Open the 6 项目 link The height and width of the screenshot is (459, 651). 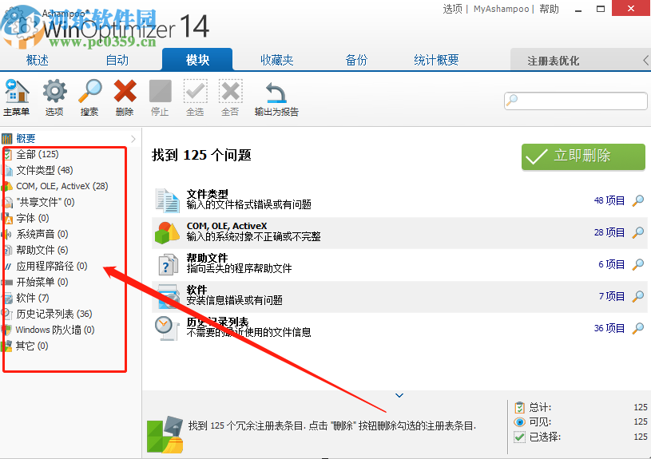pyautogui.click(x=611, y=265)
